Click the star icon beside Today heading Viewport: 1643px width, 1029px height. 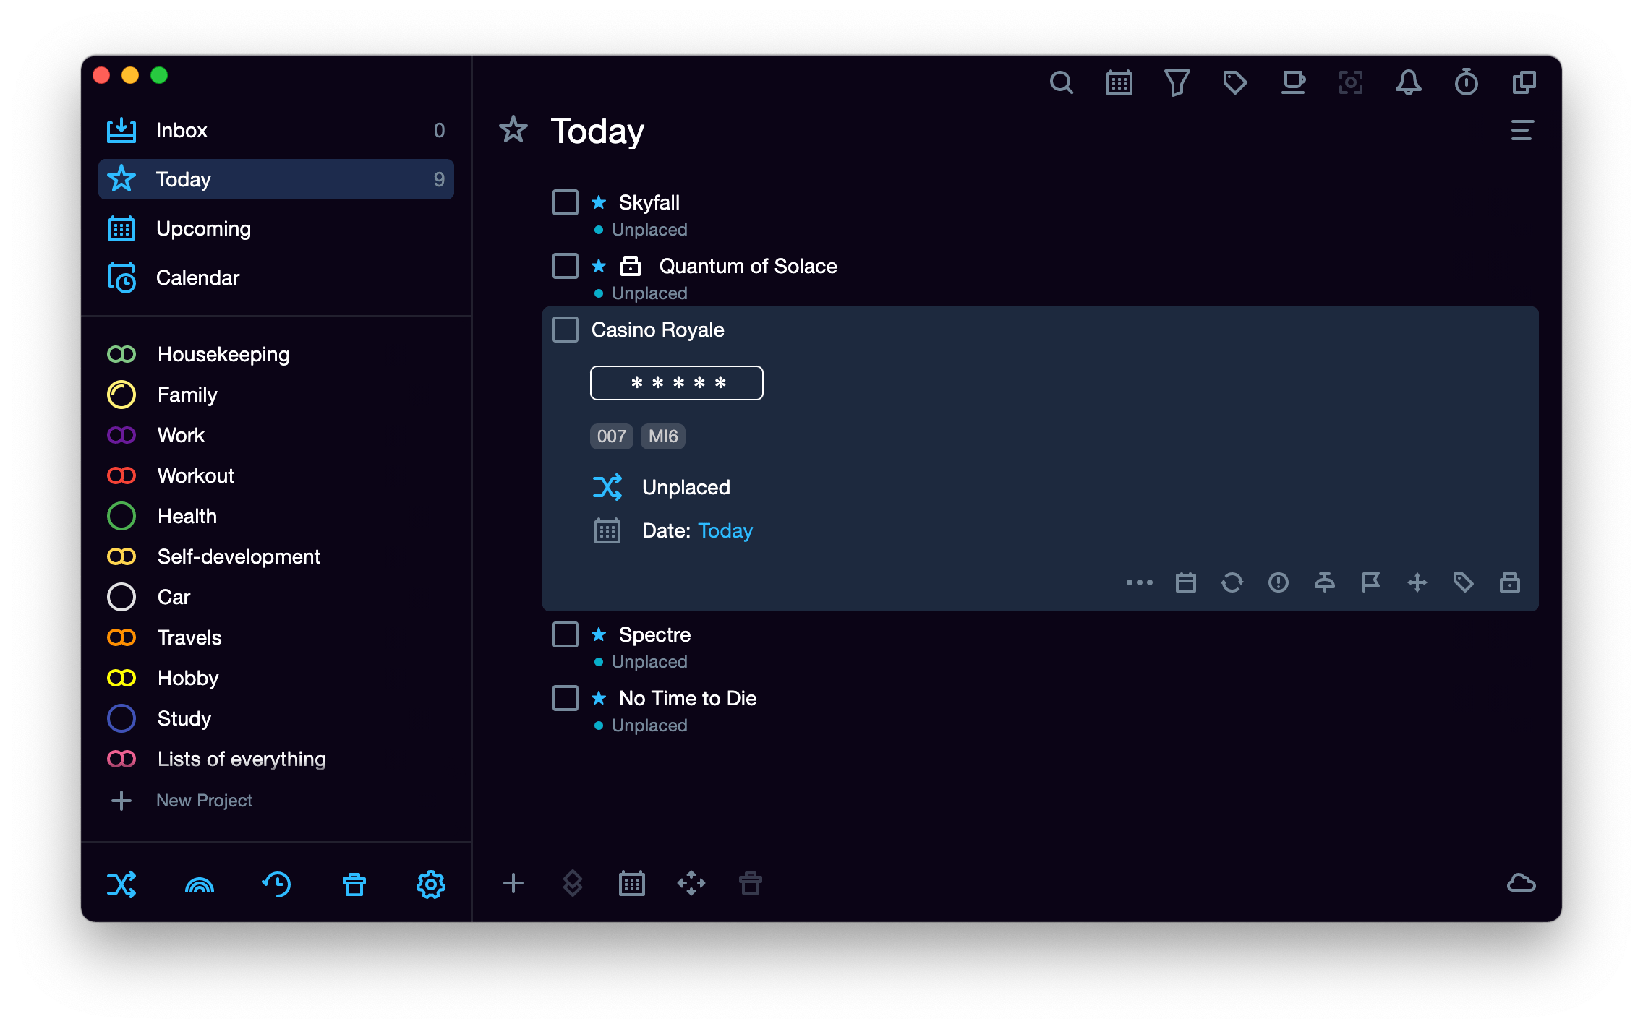(x=513, y=130)
